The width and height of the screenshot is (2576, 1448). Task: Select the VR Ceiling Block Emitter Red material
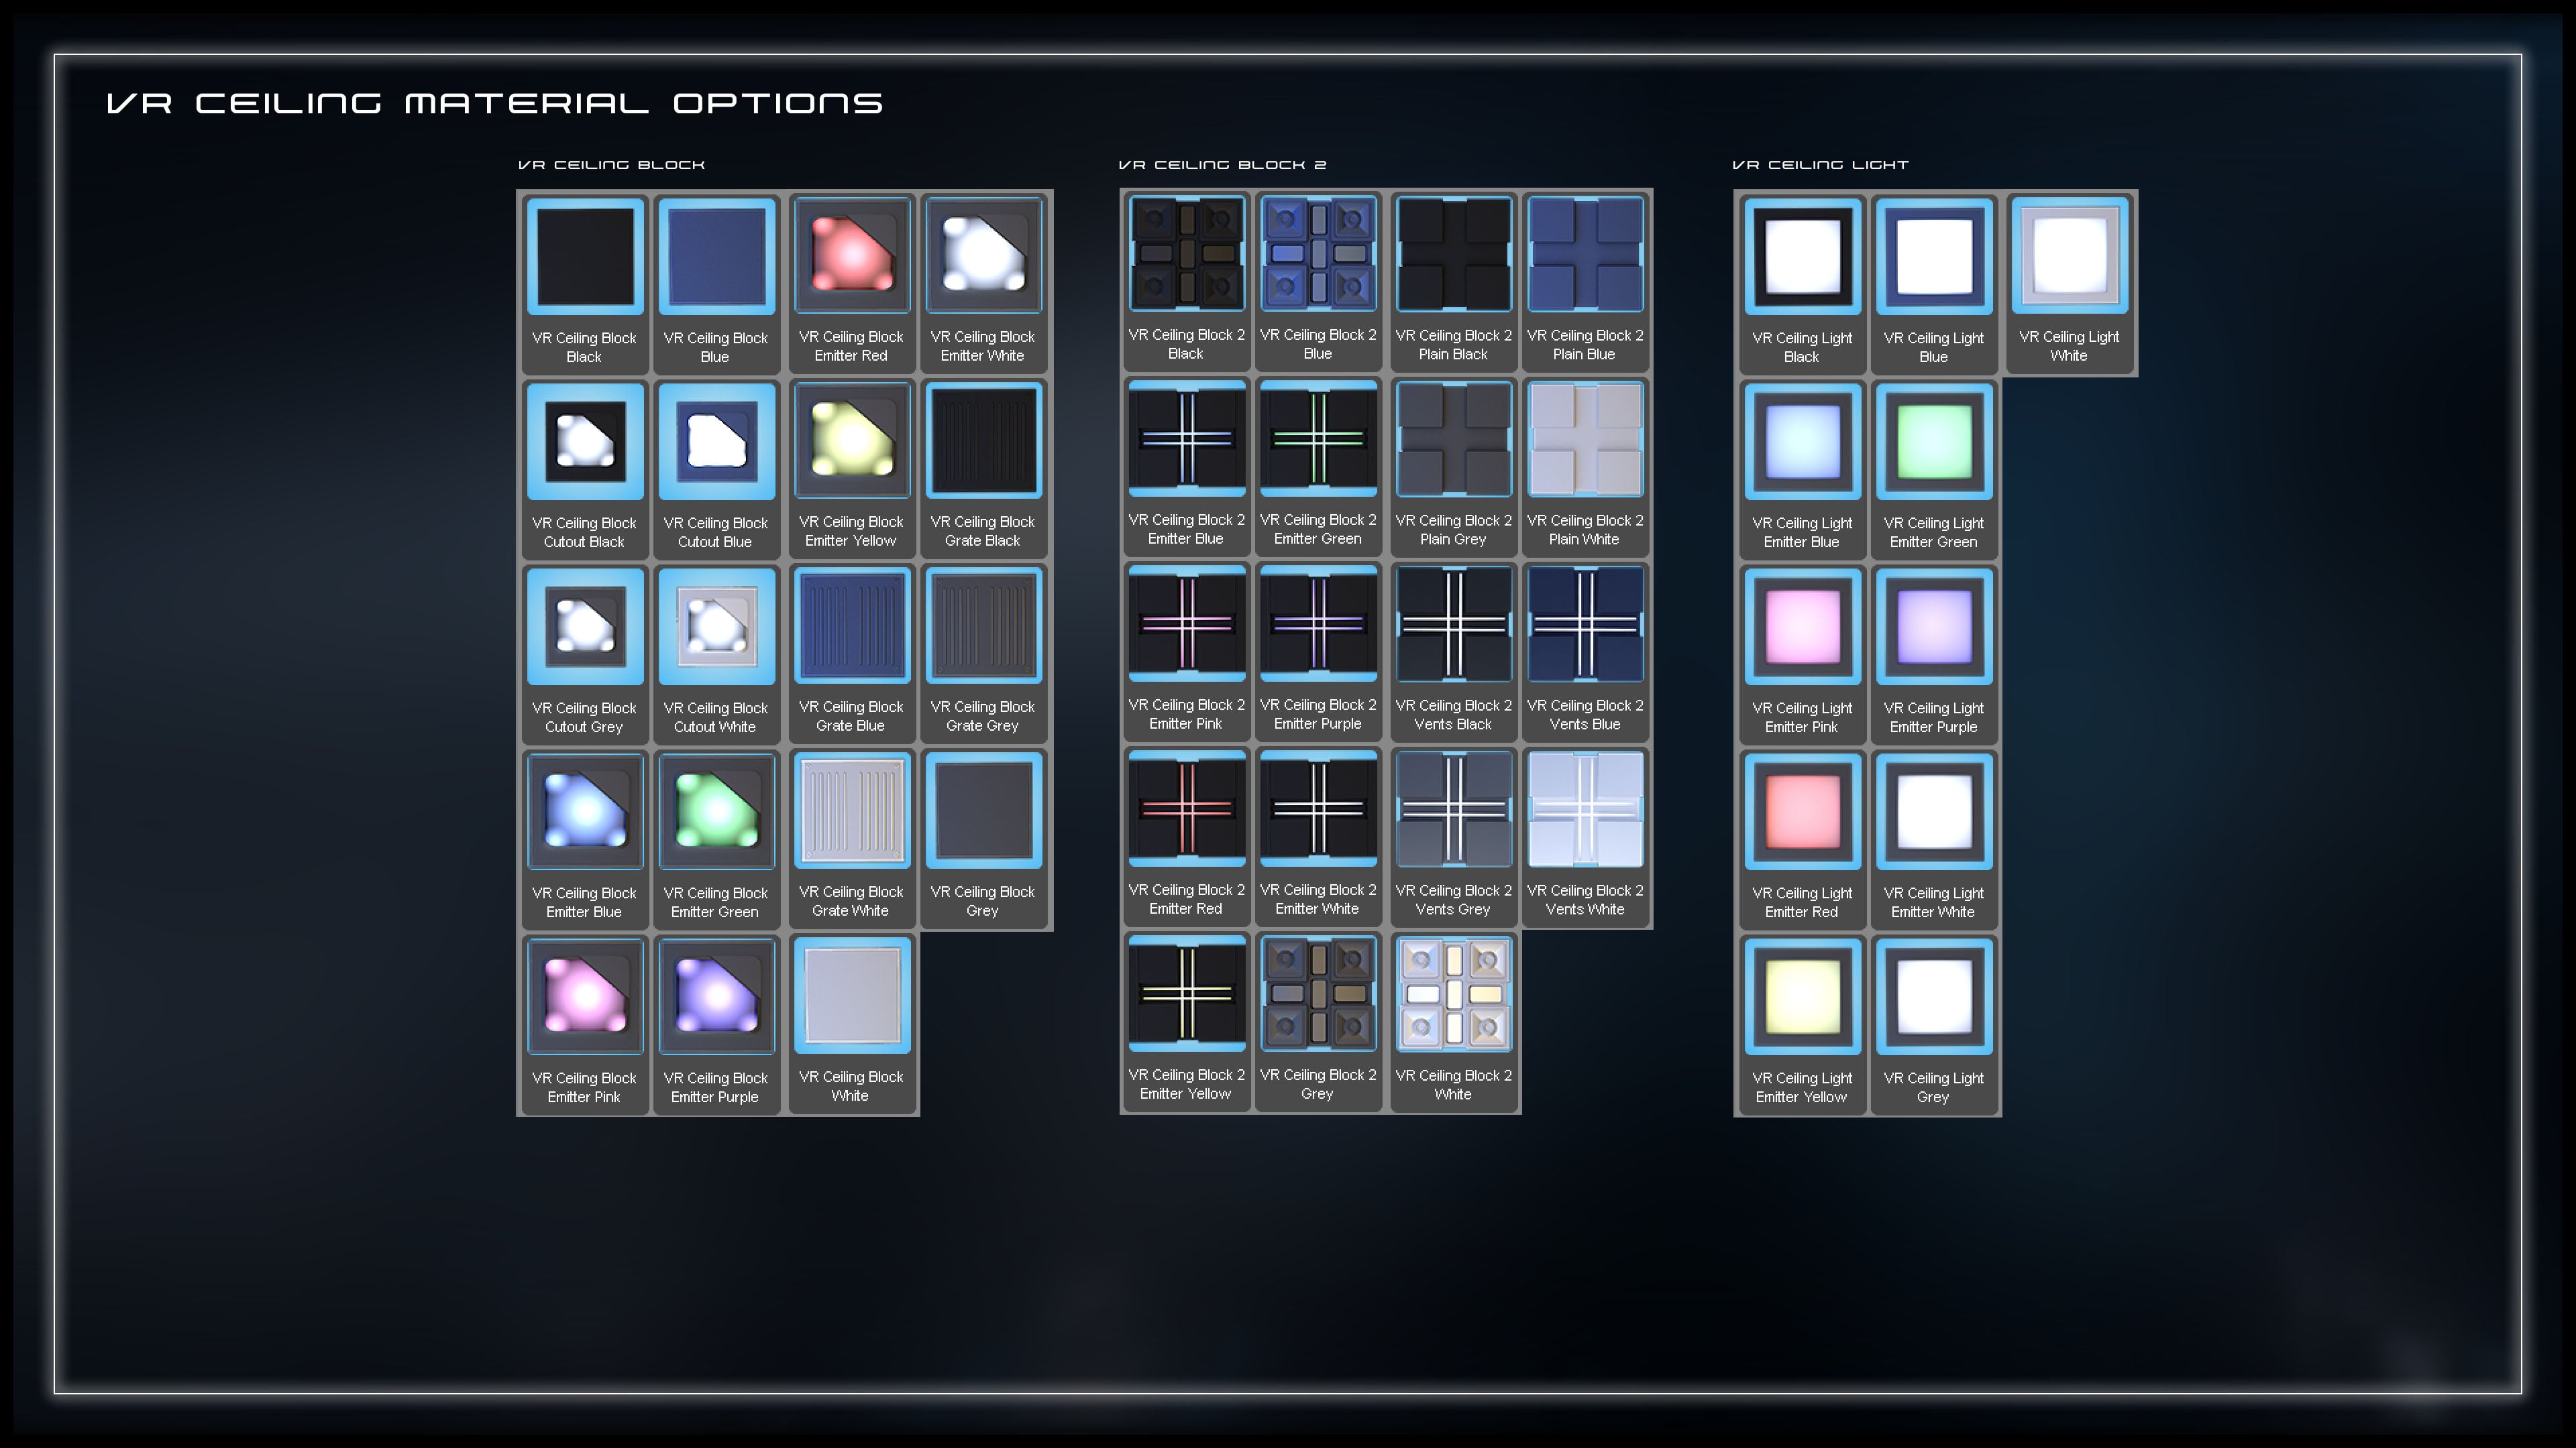(x=851, y=255)
